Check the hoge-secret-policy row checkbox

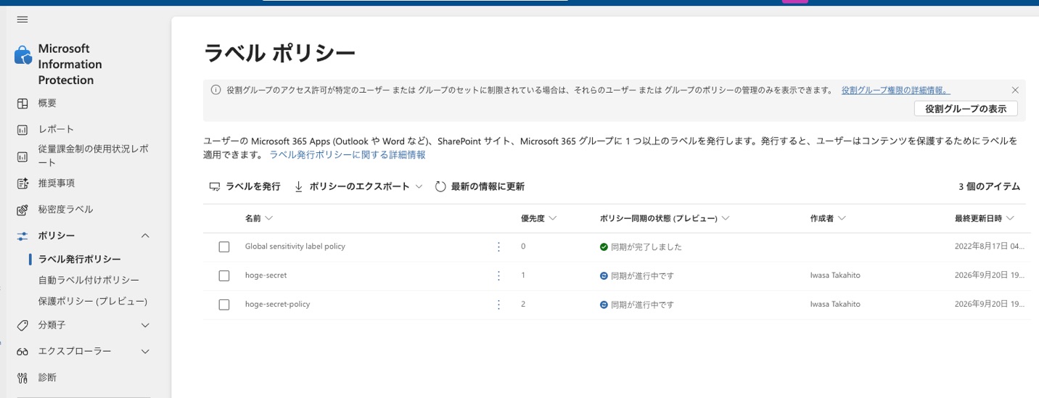click(x=224, y=304)
